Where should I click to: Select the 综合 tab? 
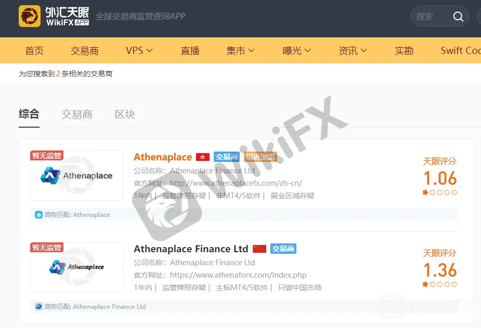click(x=29, y=114)
